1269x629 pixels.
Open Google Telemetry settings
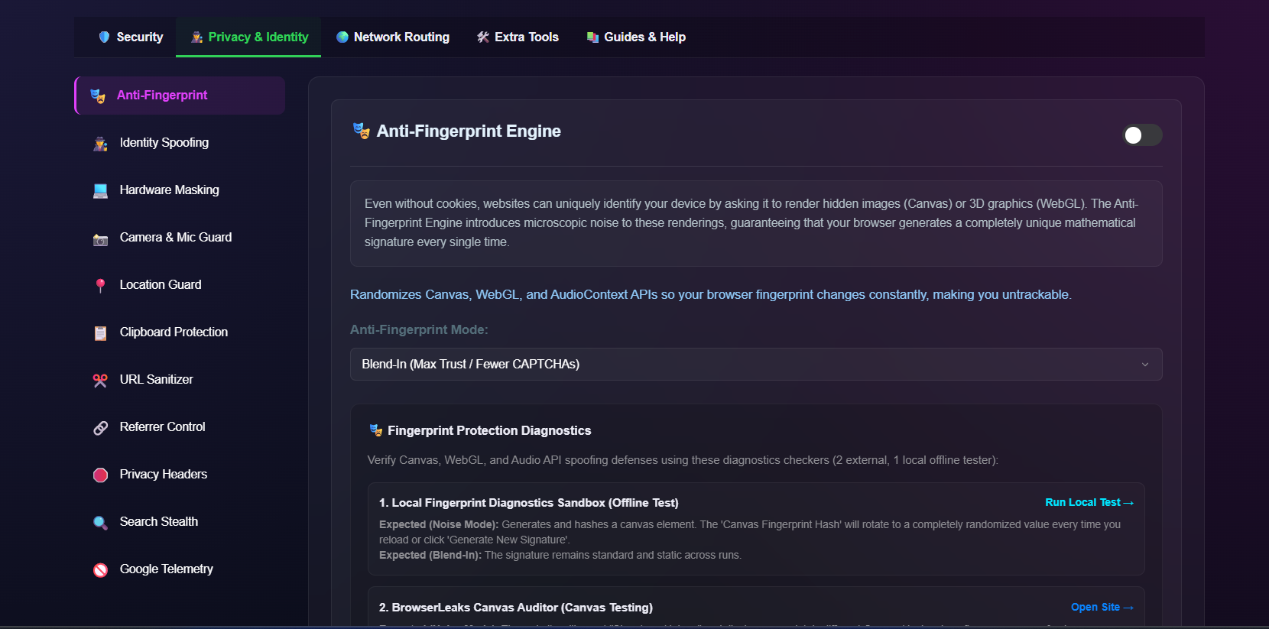point(180,569)
